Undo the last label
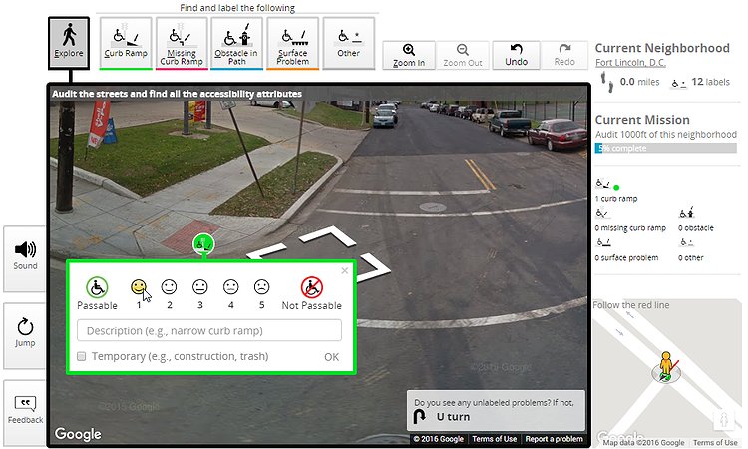748x449 pixels. point(517,55)
